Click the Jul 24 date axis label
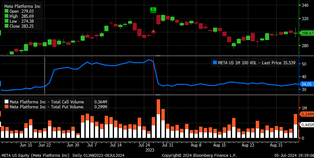 click(144, 145)
